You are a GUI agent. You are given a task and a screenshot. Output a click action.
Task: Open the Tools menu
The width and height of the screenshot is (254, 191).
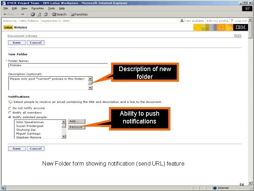[x=52, y=8]
